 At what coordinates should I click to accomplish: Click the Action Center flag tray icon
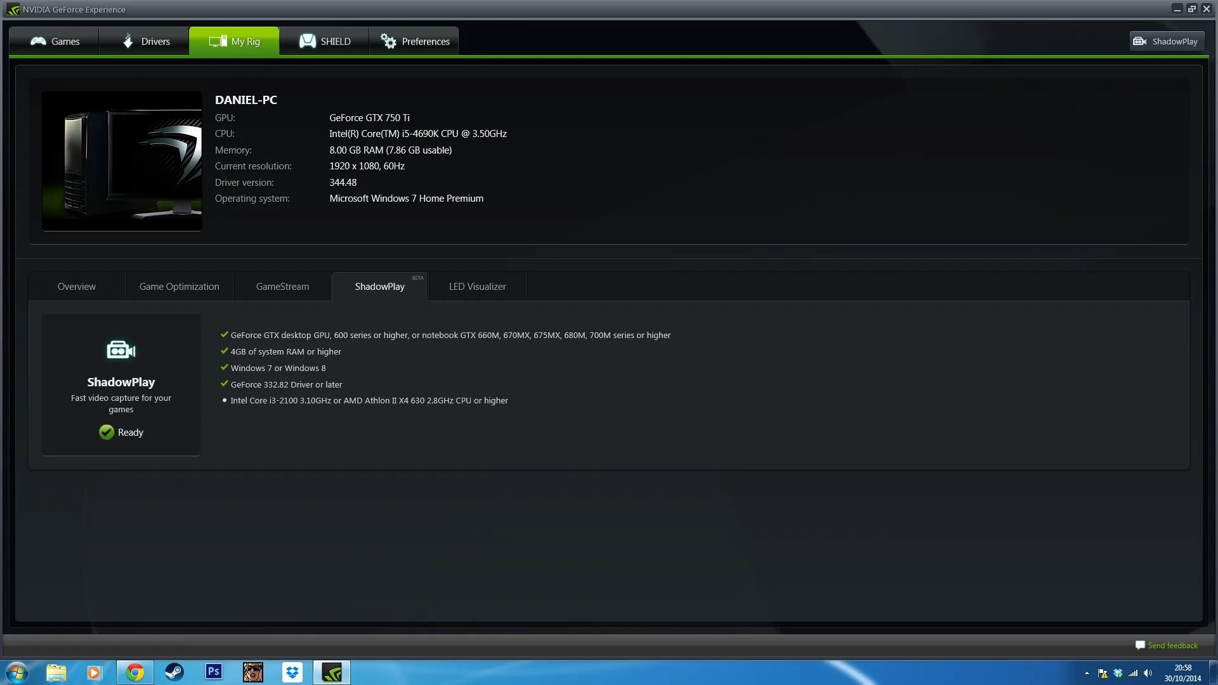click(x=1103, y=673)
